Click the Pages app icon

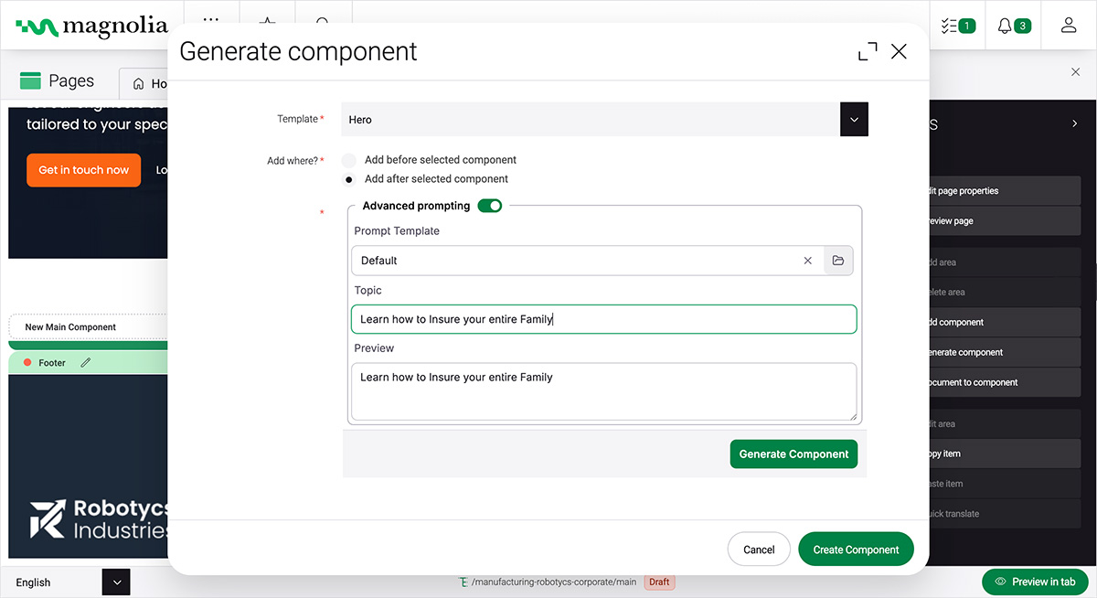pos(31,81)
